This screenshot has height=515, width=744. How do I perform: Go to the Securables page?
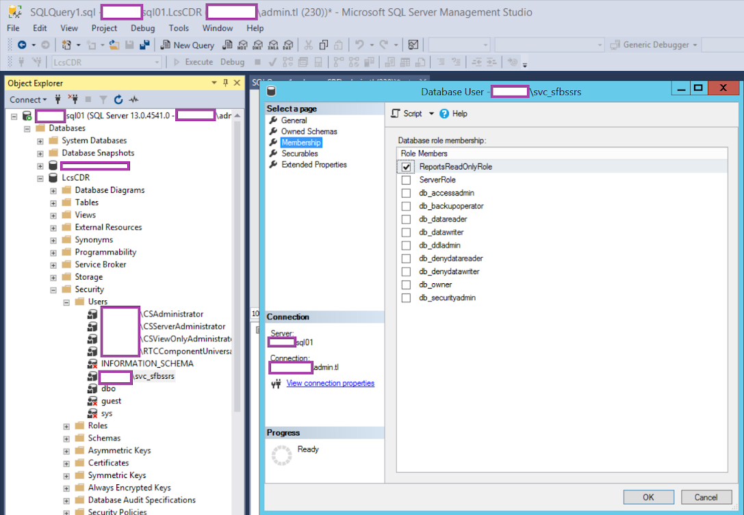299,154
